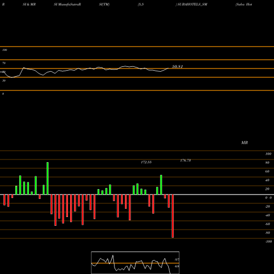The height and width of the screenshot is (274, 274).
Task: Click the end of the RSI line
Action: coord(168,68)
